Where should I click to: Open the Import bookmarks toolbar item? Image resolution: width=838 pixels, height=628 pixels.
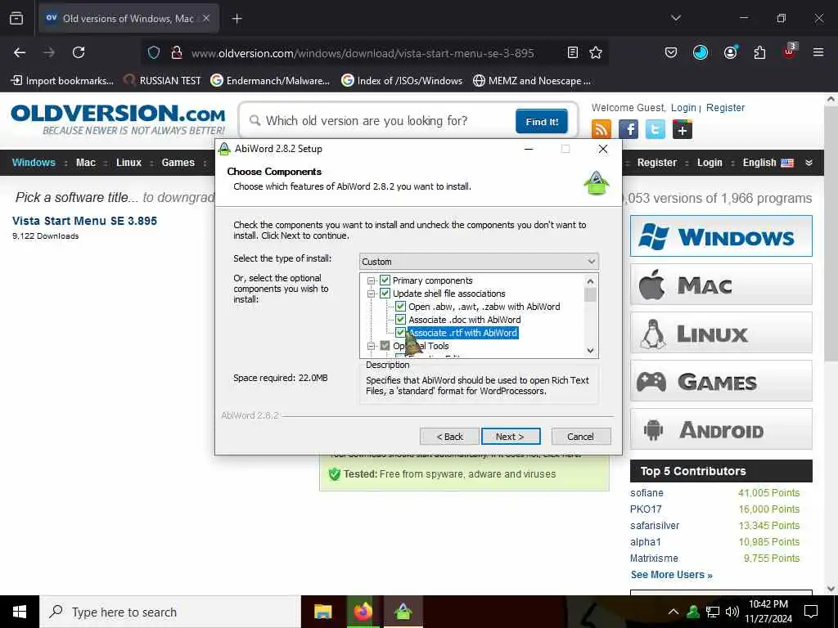point(62,81)
